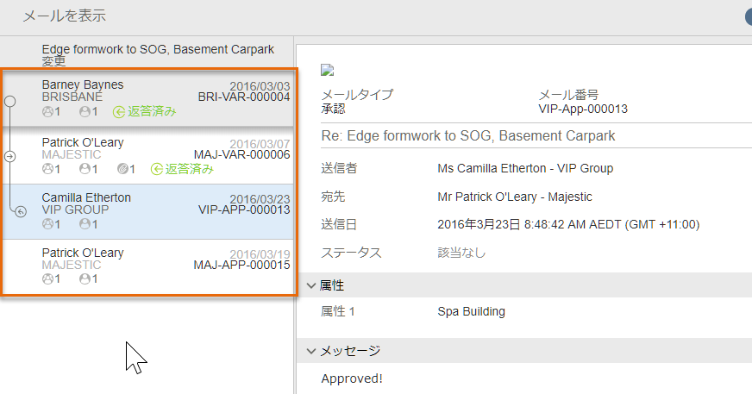
Task: Click attribute value Spa Building
Action: tap(471, 311)
